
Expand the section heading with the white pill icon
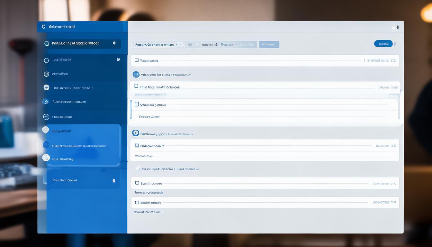coord(138,168)
